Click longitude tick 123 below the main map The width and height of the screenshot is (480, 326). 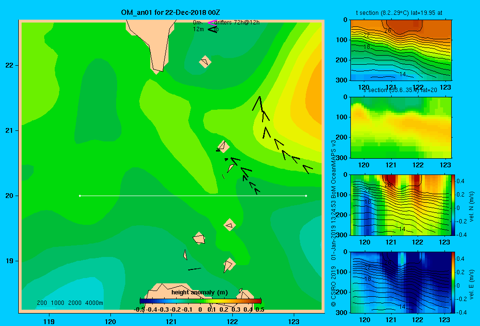pos(294,321)
